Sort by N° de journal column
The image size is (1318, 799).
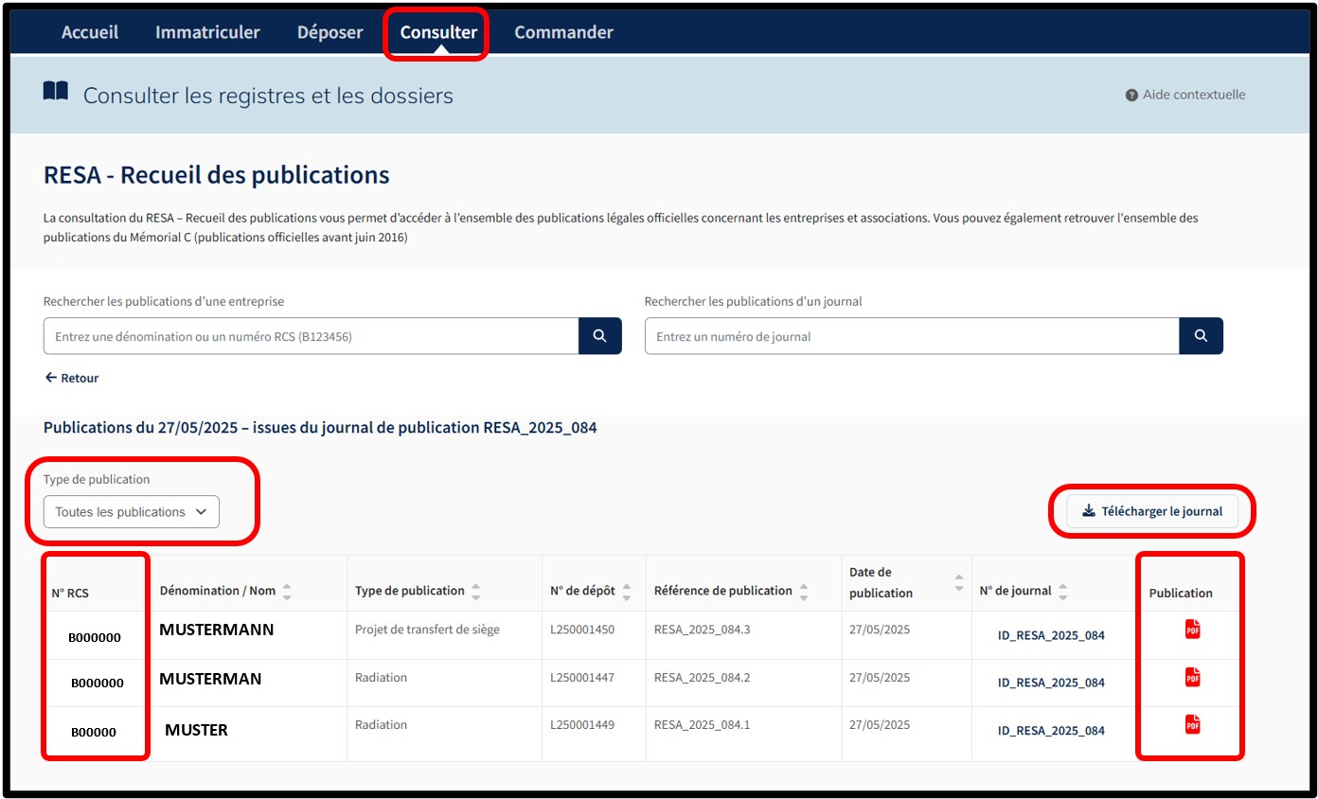click(1063, 591)
